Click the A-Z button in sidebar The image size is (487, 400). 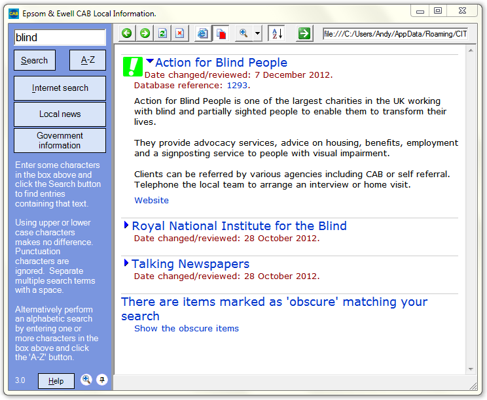coord(88,60)
